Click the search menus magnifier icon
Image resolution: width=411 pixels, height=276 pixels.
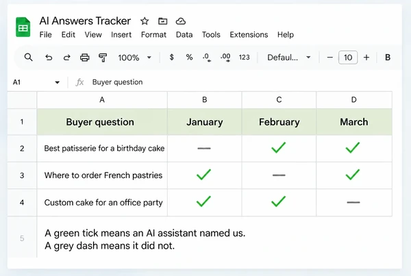[x=28, y=57]
